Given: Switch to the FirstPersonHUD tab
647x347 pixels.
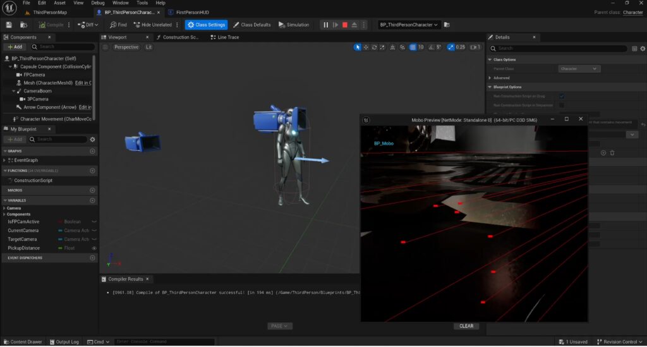Looking at the screenshot, I should pos(193,12).
